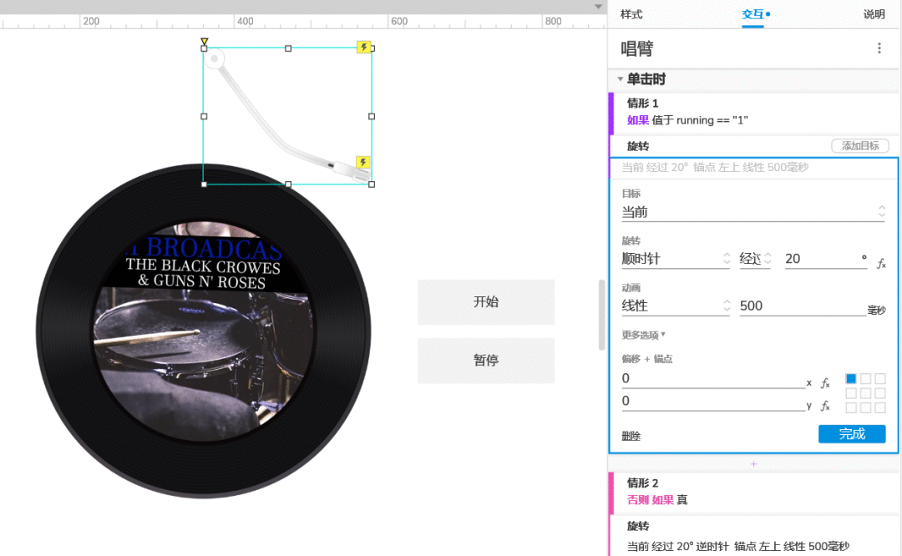Select the top-left anchor point square
The height and width of the screenshot is (556, 902).
(851, 378)
